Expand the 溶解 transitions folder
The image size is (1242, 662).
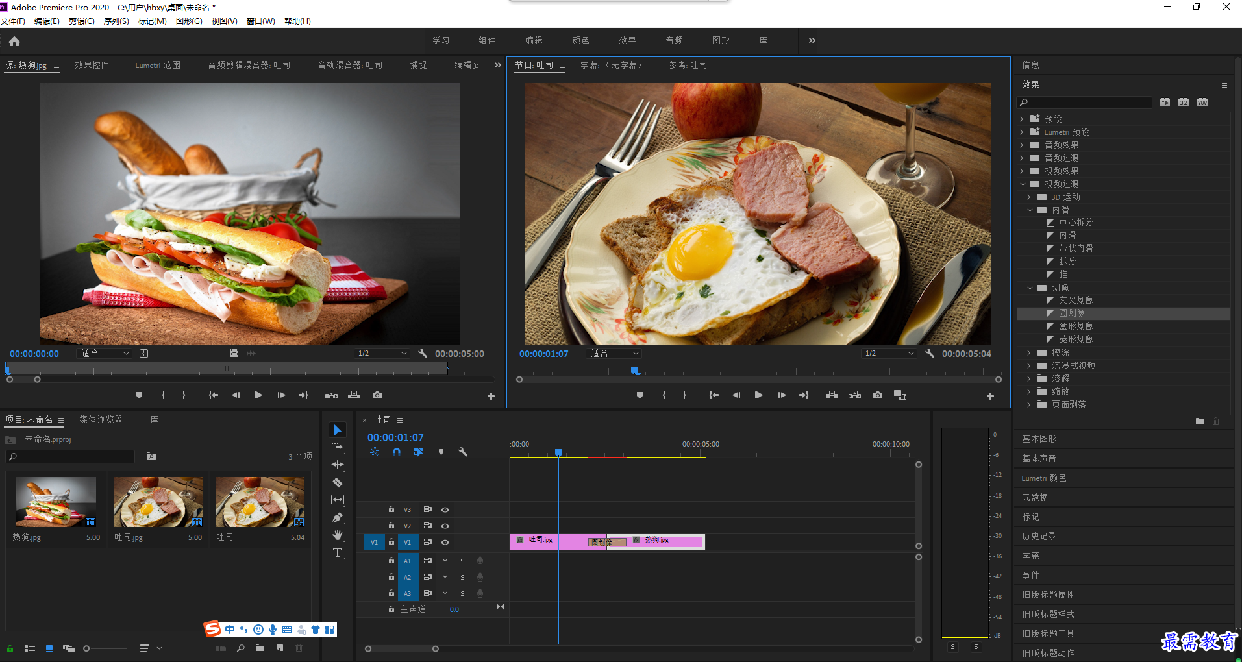(1029, 379)
